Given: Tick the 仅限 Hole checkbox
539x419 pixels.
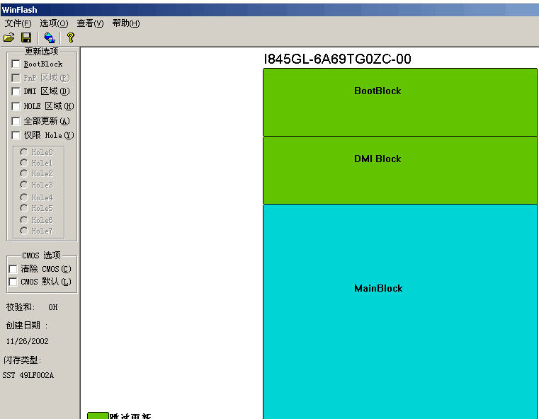Looking at the screenshot, I should 16,135.
